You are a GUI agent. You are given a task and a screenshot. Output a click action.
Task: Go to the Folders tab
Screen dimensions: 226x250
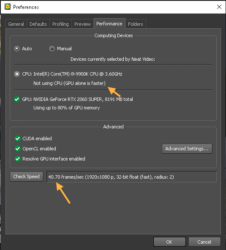[136, 24]
